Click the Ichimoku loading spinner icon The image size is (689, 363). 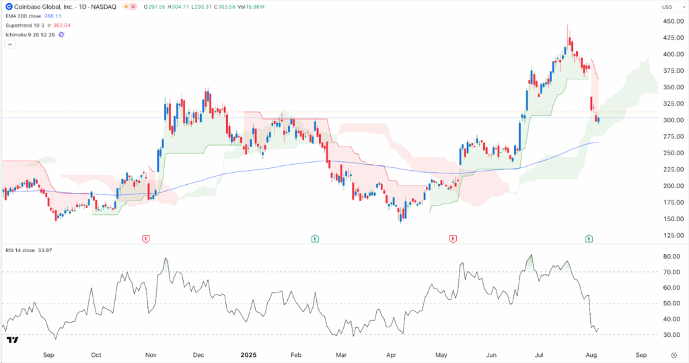click(61, 35)
